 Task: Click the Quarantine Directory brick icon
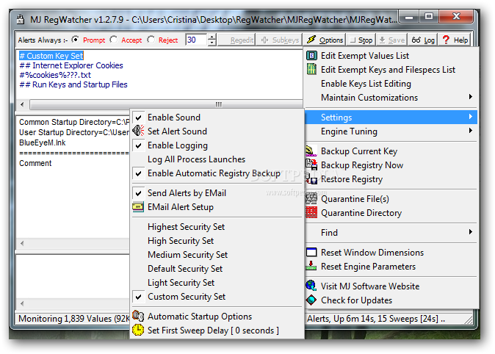point(311,212)
